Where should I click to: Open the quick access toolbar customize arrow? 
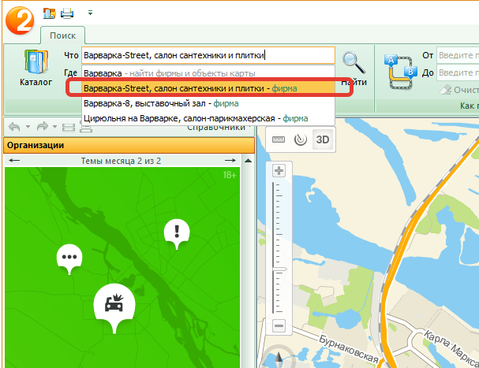point(90,13)
